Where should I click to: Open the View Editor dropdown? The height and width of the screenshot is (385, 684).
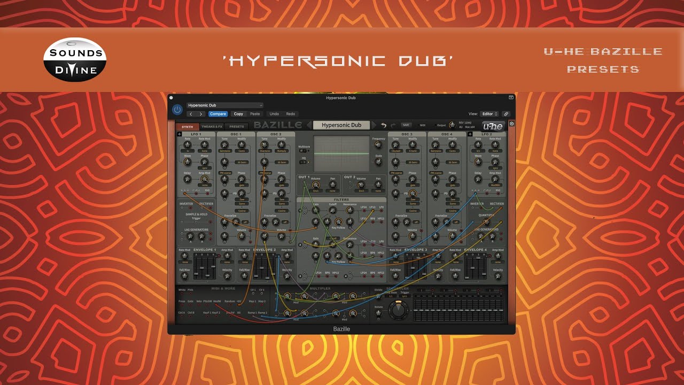490,114
